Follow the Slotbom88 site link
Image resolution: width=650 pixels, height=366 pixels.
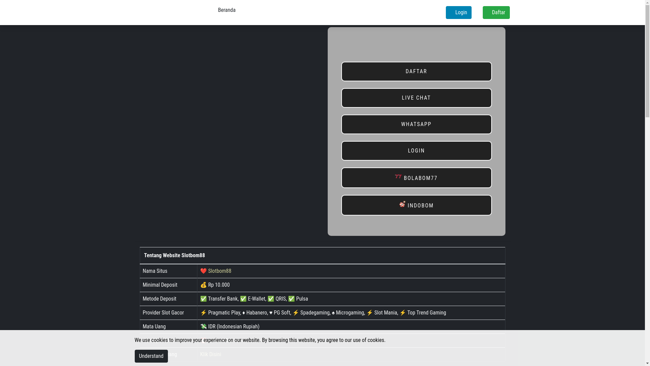click(219, 271)
